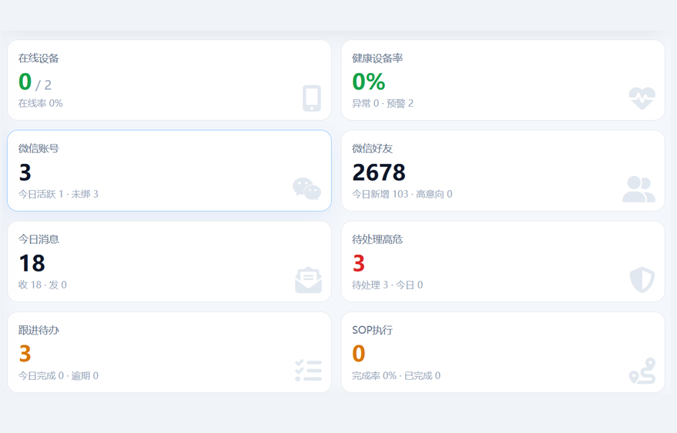Click the 2678 friends count
Viewport: 677px width, 433px height.
[379, 172]
